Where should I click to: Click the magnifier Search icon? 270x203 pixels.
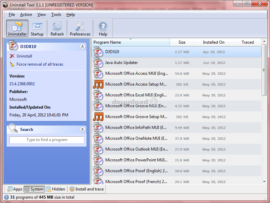[x=13, y=129]
